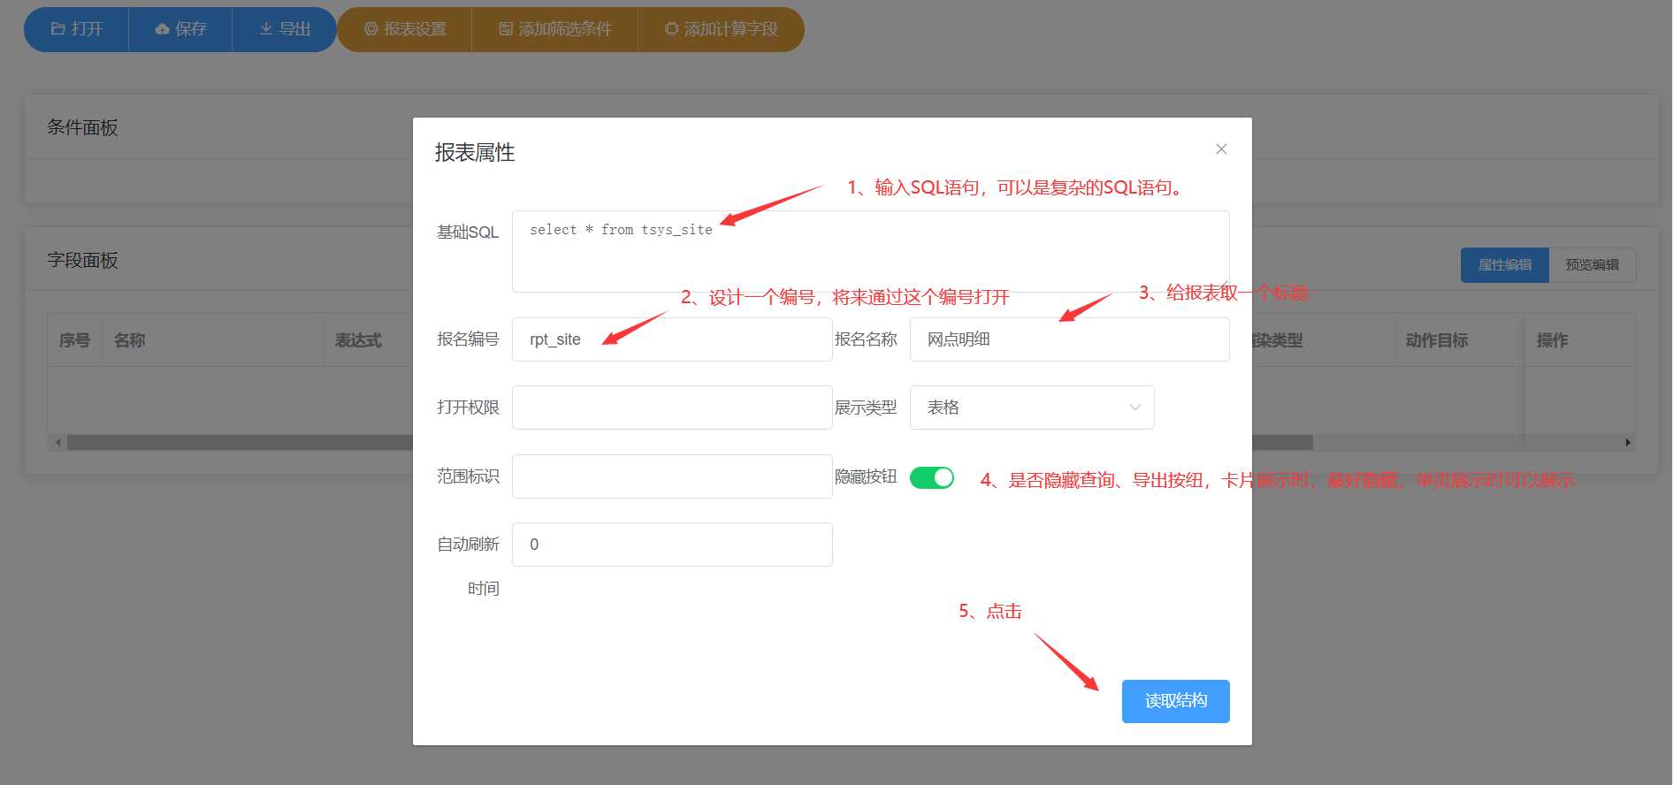Viewport: 1673px width, 785px height.
Task: Click the 读取结构 button
Action: (x=1176, y=701)
